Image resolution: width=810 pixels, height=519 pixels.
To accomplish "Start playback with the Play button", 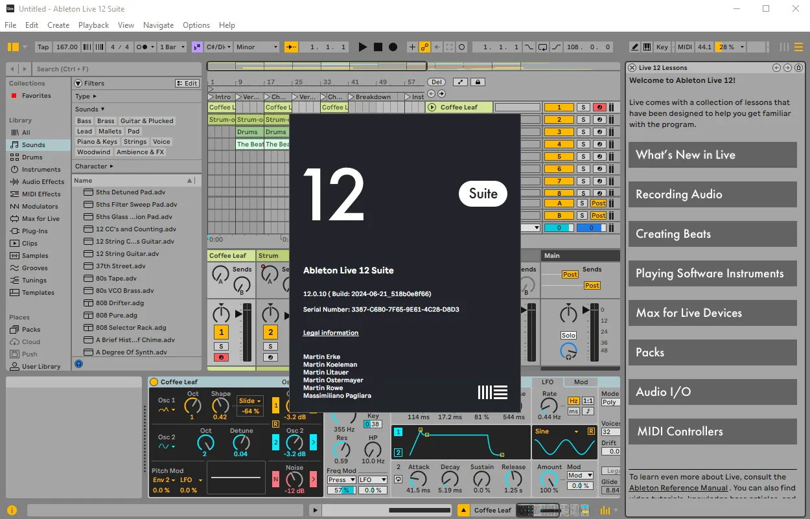I will [363, 47].
